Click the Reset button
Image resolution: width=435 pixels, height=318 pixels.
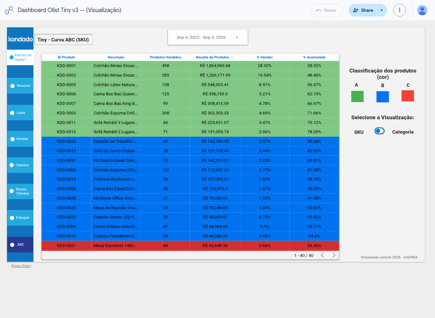point(327,10)
